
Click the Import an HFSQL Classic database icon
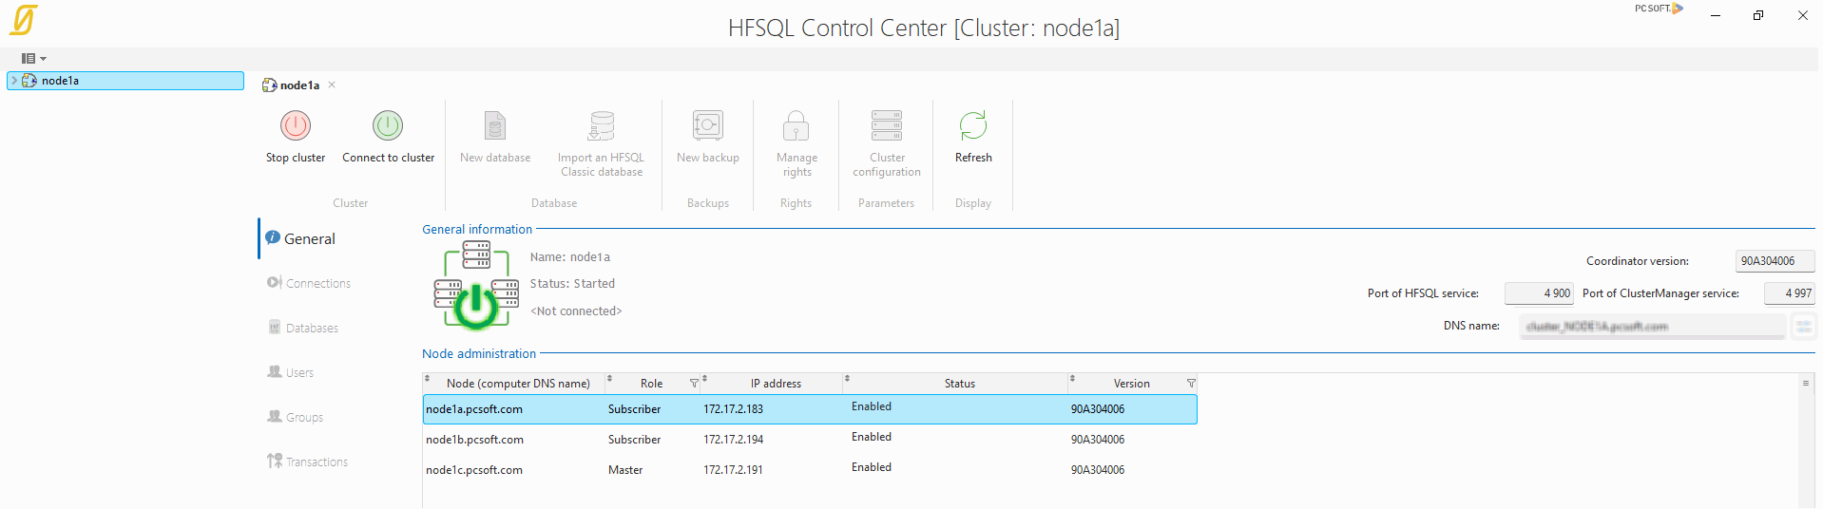pyautogui.click(x=601, y=125)
